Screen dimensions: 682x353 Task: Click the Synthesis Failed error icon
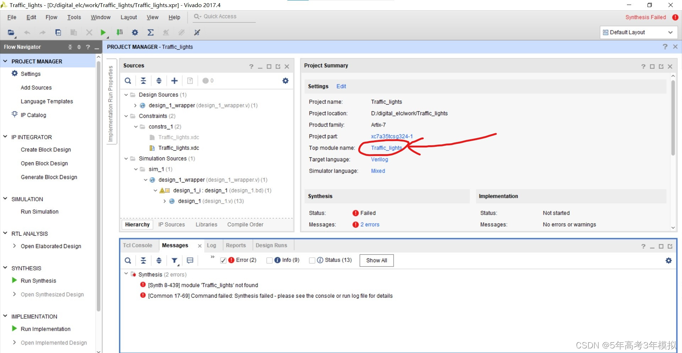click(x=675, y=17)
